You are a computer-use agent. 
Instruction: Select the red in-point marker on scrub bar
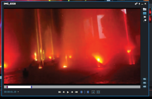[x=7, y=87]
